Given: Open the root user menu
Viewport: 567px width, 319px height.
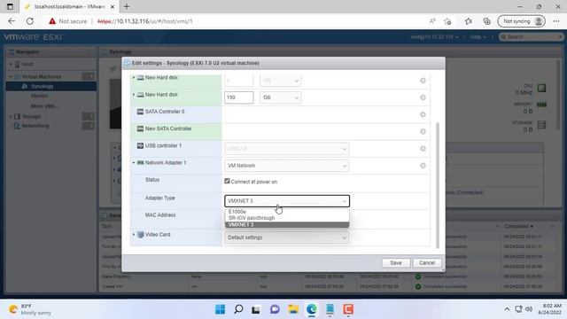Looking at the screenshot, I should (434, 37).
